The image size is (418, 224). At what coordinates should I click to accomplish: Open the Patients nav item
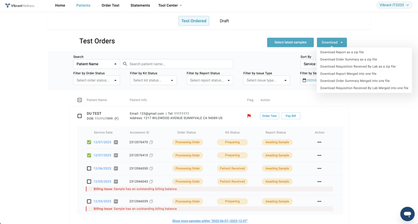pos(83,5)
